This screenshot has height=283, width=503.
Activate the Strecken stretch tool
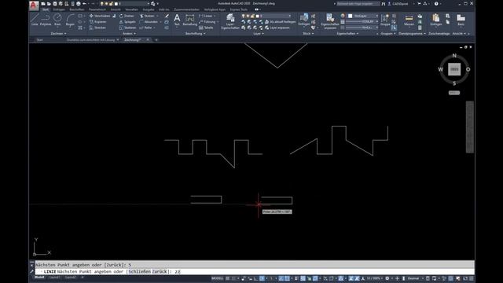[x=97, y=28]
